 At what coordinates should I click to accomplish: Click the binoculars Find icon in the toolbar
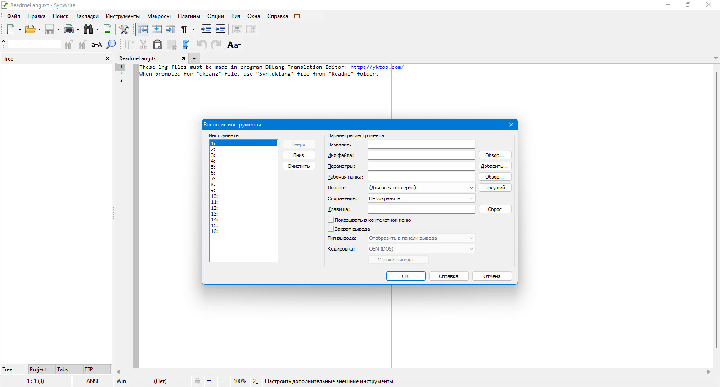coord(88,29)
